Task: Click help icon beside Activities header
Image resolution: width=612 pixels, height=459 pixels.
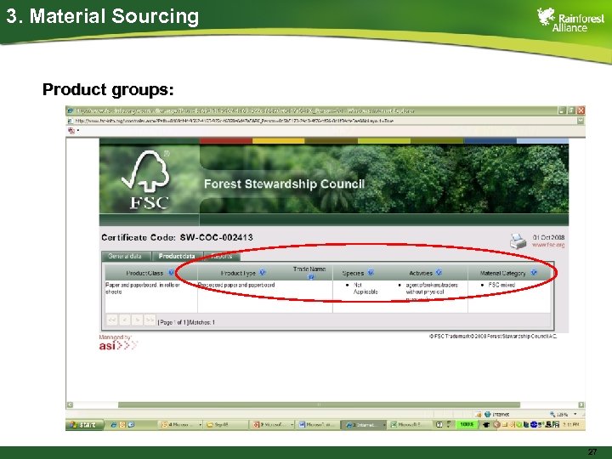Action: coord(439,273)
